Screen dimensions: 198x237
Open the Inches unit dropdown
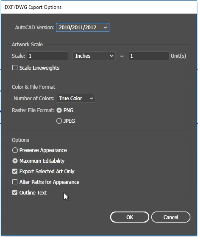click(94, 56)
